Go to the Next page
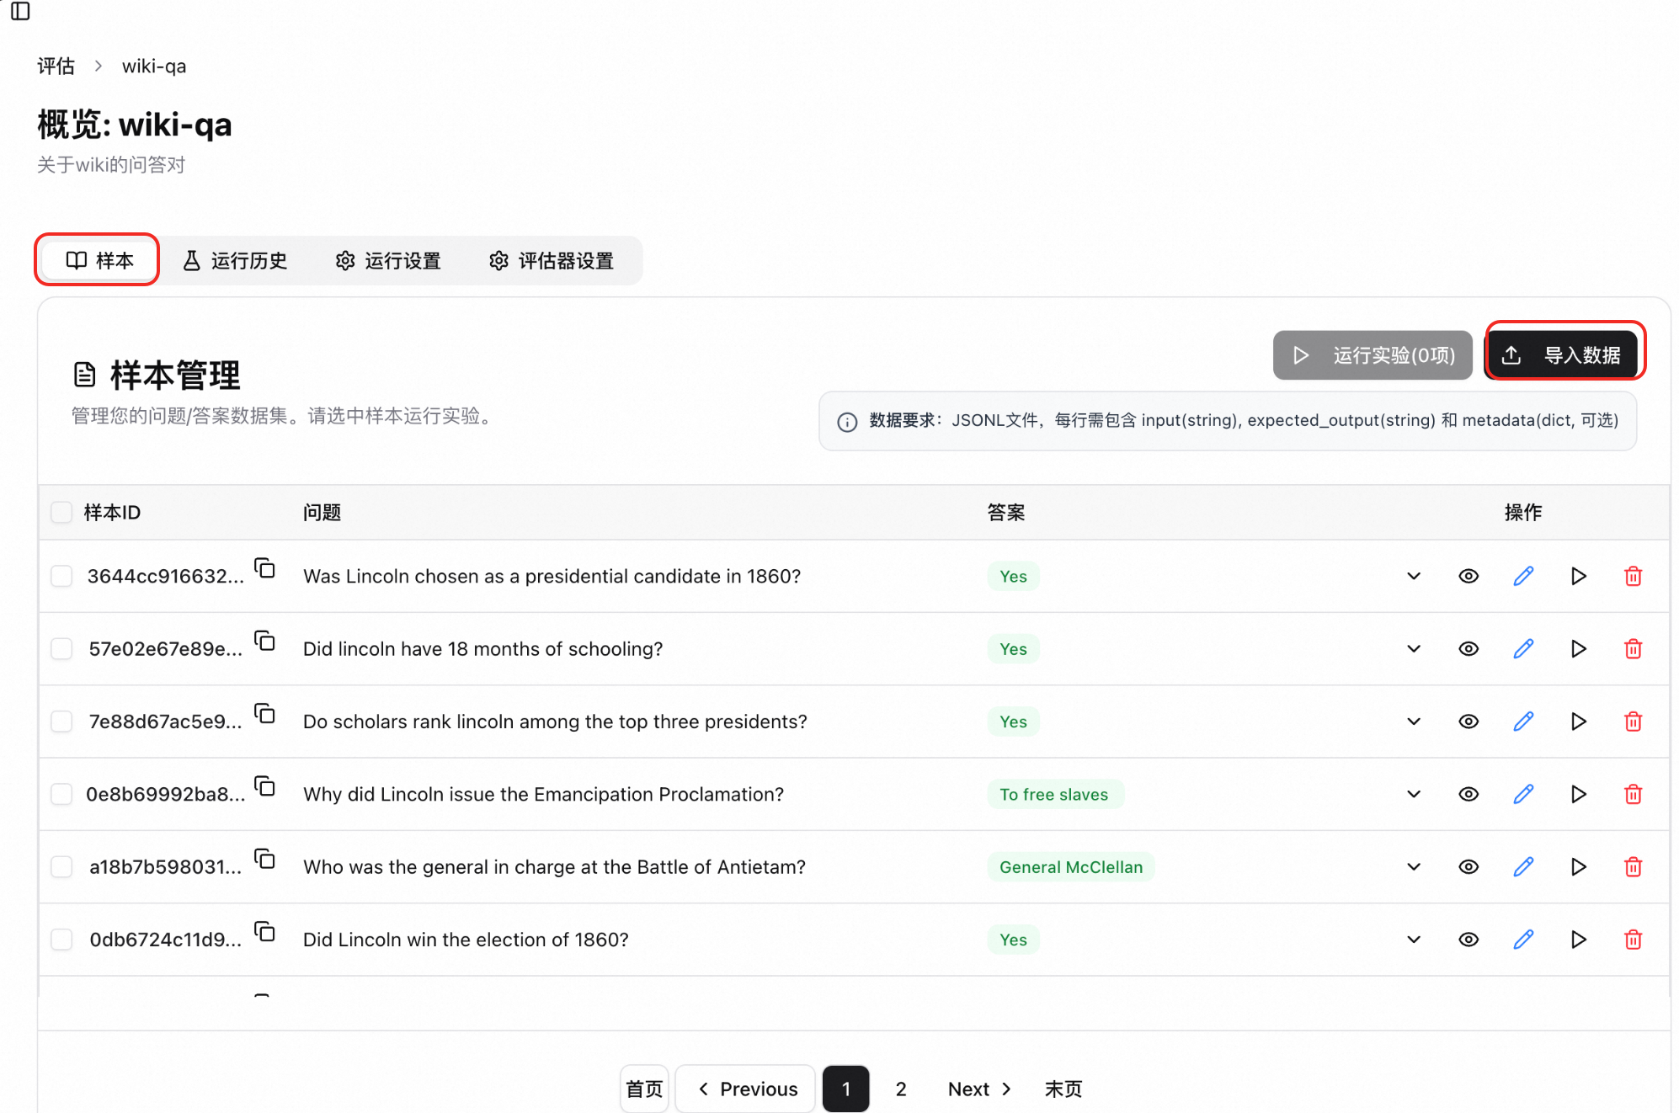 (x=979, y=1089)
